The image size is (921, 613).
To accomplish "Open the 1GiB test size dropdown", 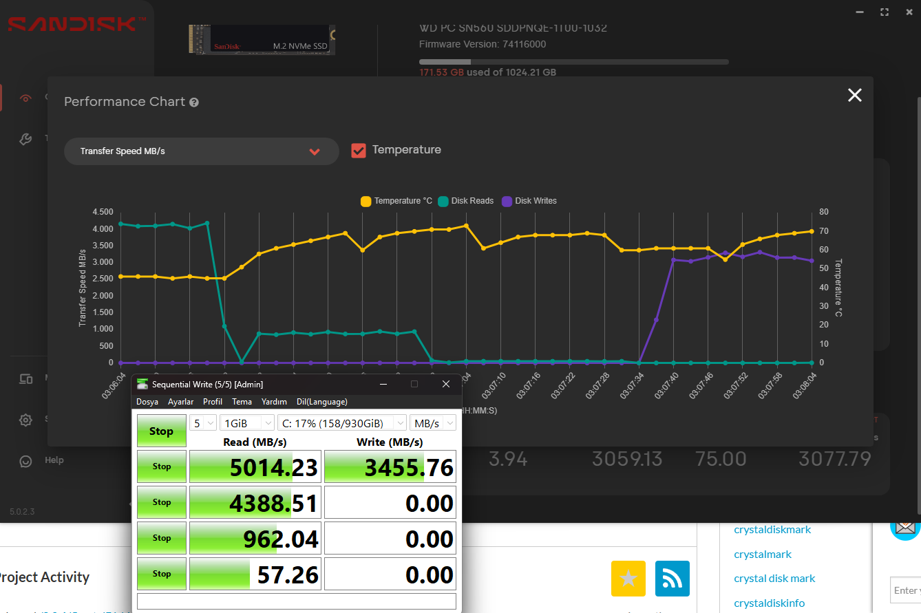I will pyautogui.click(x=246, y=423).
